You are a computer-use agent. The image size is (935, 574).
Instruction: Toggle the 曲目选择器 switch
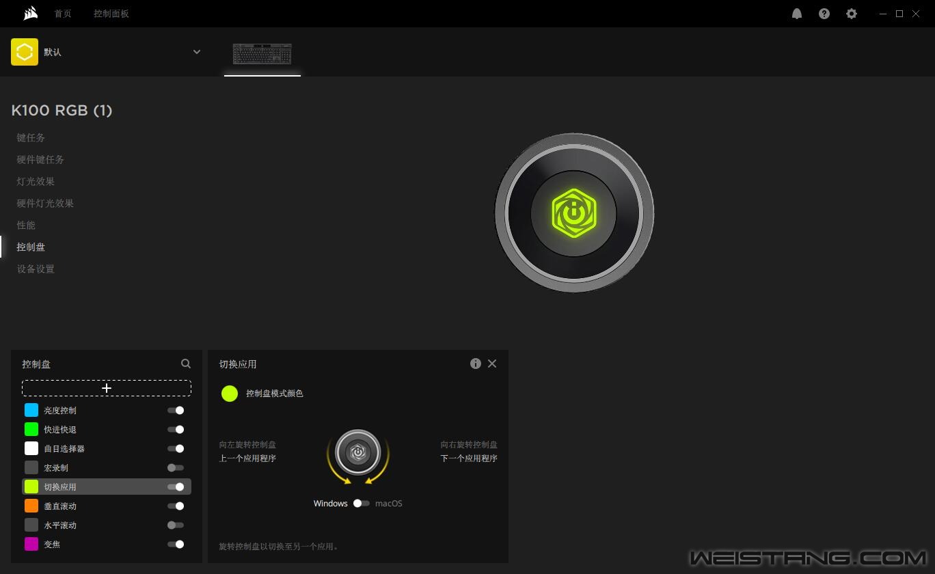pos(176,449)
